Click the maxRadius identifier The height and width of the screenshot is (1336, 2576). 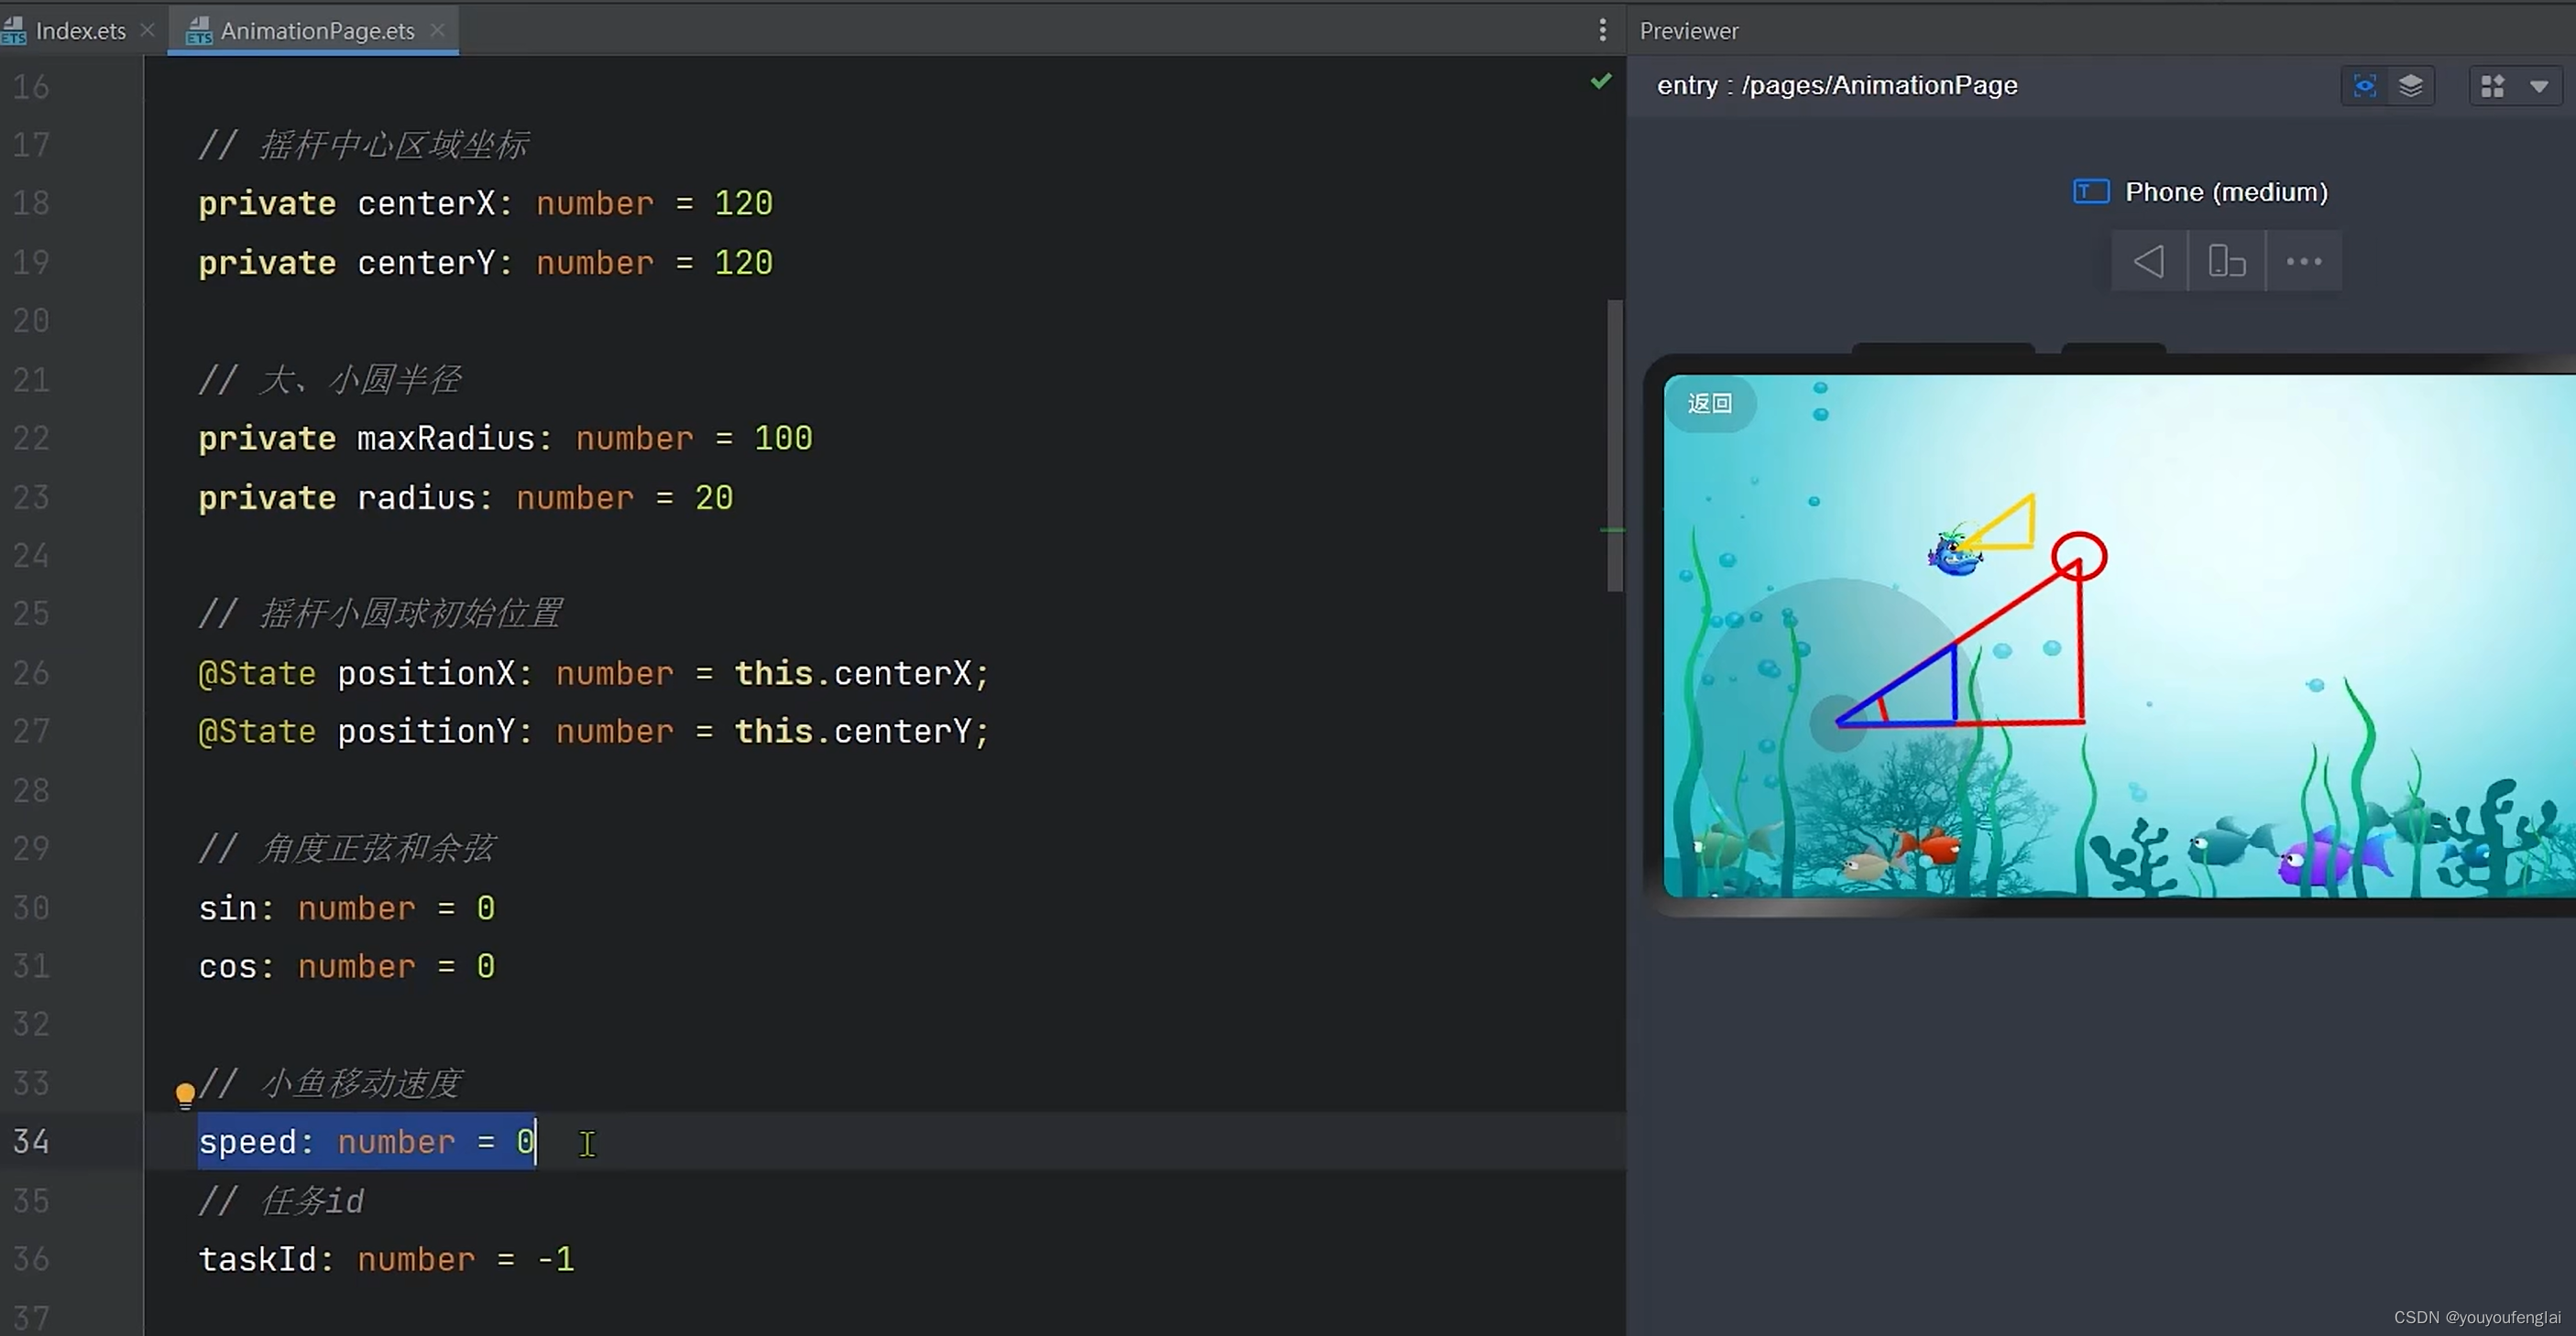pos(446,439)
